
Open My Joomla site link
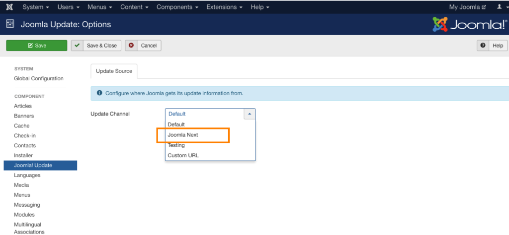pyautogui.click(x=467, y=7)
